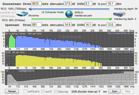The image size is (139, 95).
Task: Click the DSLAM switch device icon
Action: click(x=119, y=14)
